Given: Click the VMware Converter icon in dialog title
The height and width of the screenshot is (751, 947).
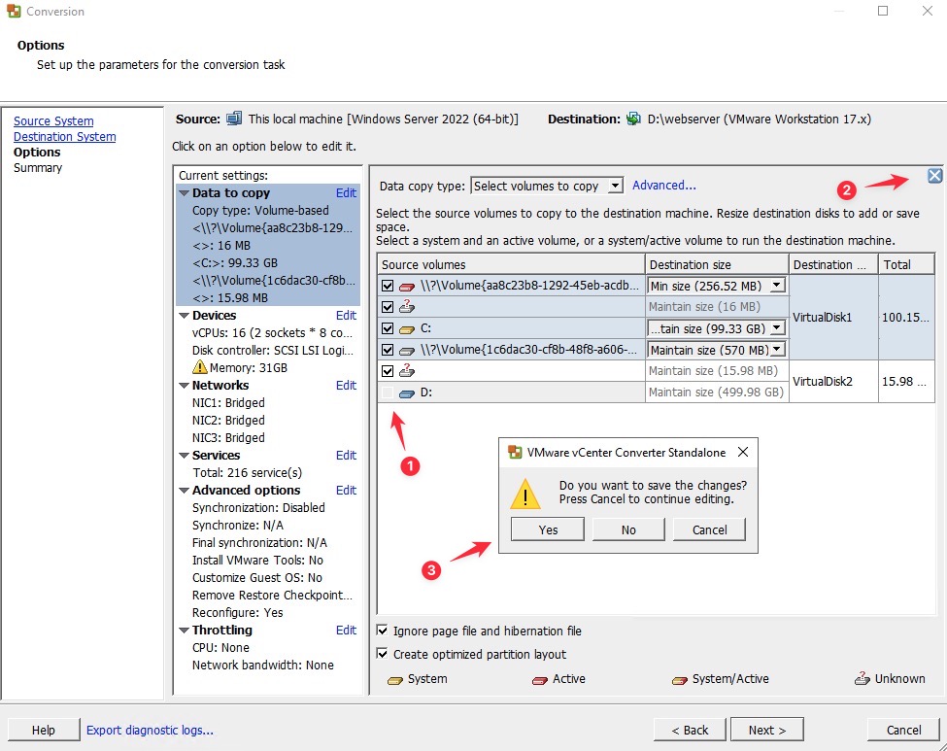Looking at the screenshot, I should click(x=515, y=452).
